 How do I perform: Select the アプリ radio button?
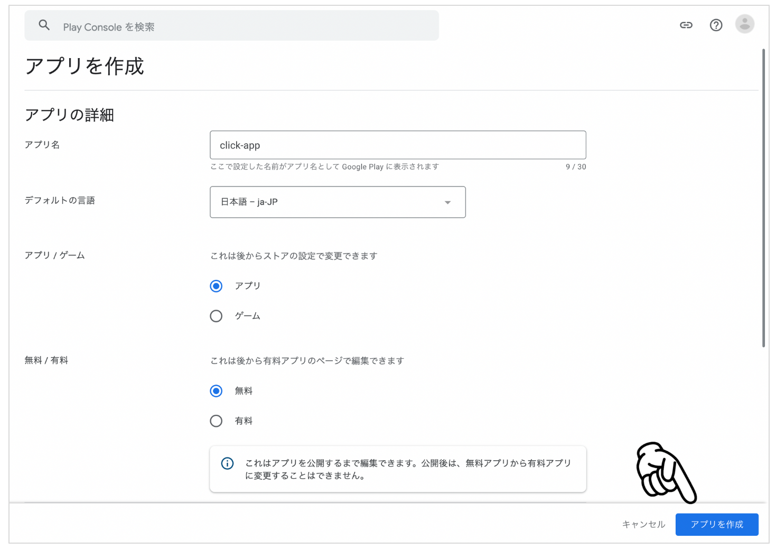click(x=216, y=286)
